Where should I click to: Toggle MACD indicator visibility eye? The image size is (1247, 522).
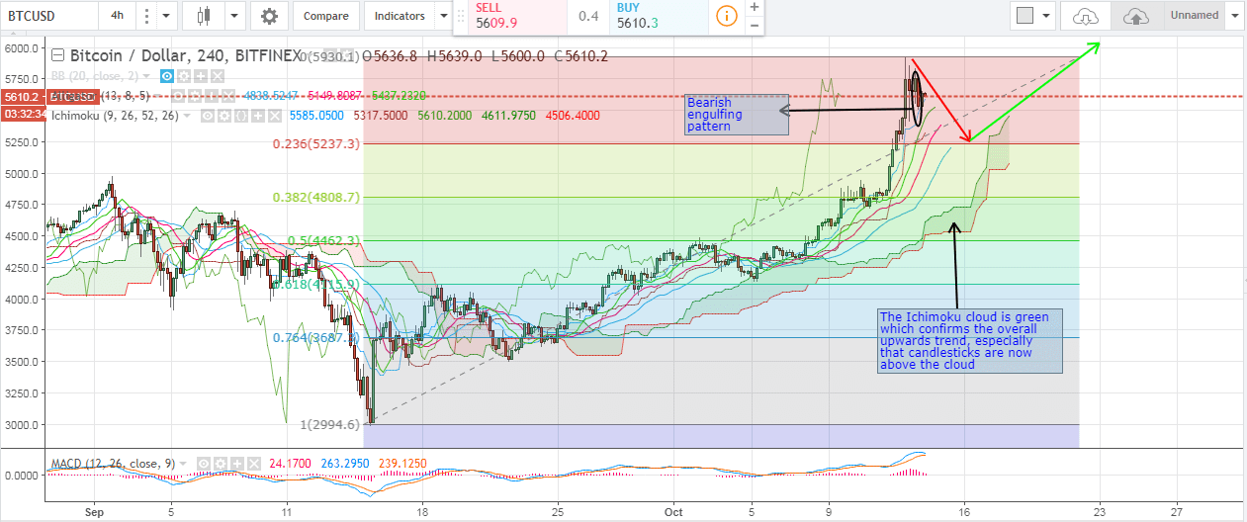(203, 462)
